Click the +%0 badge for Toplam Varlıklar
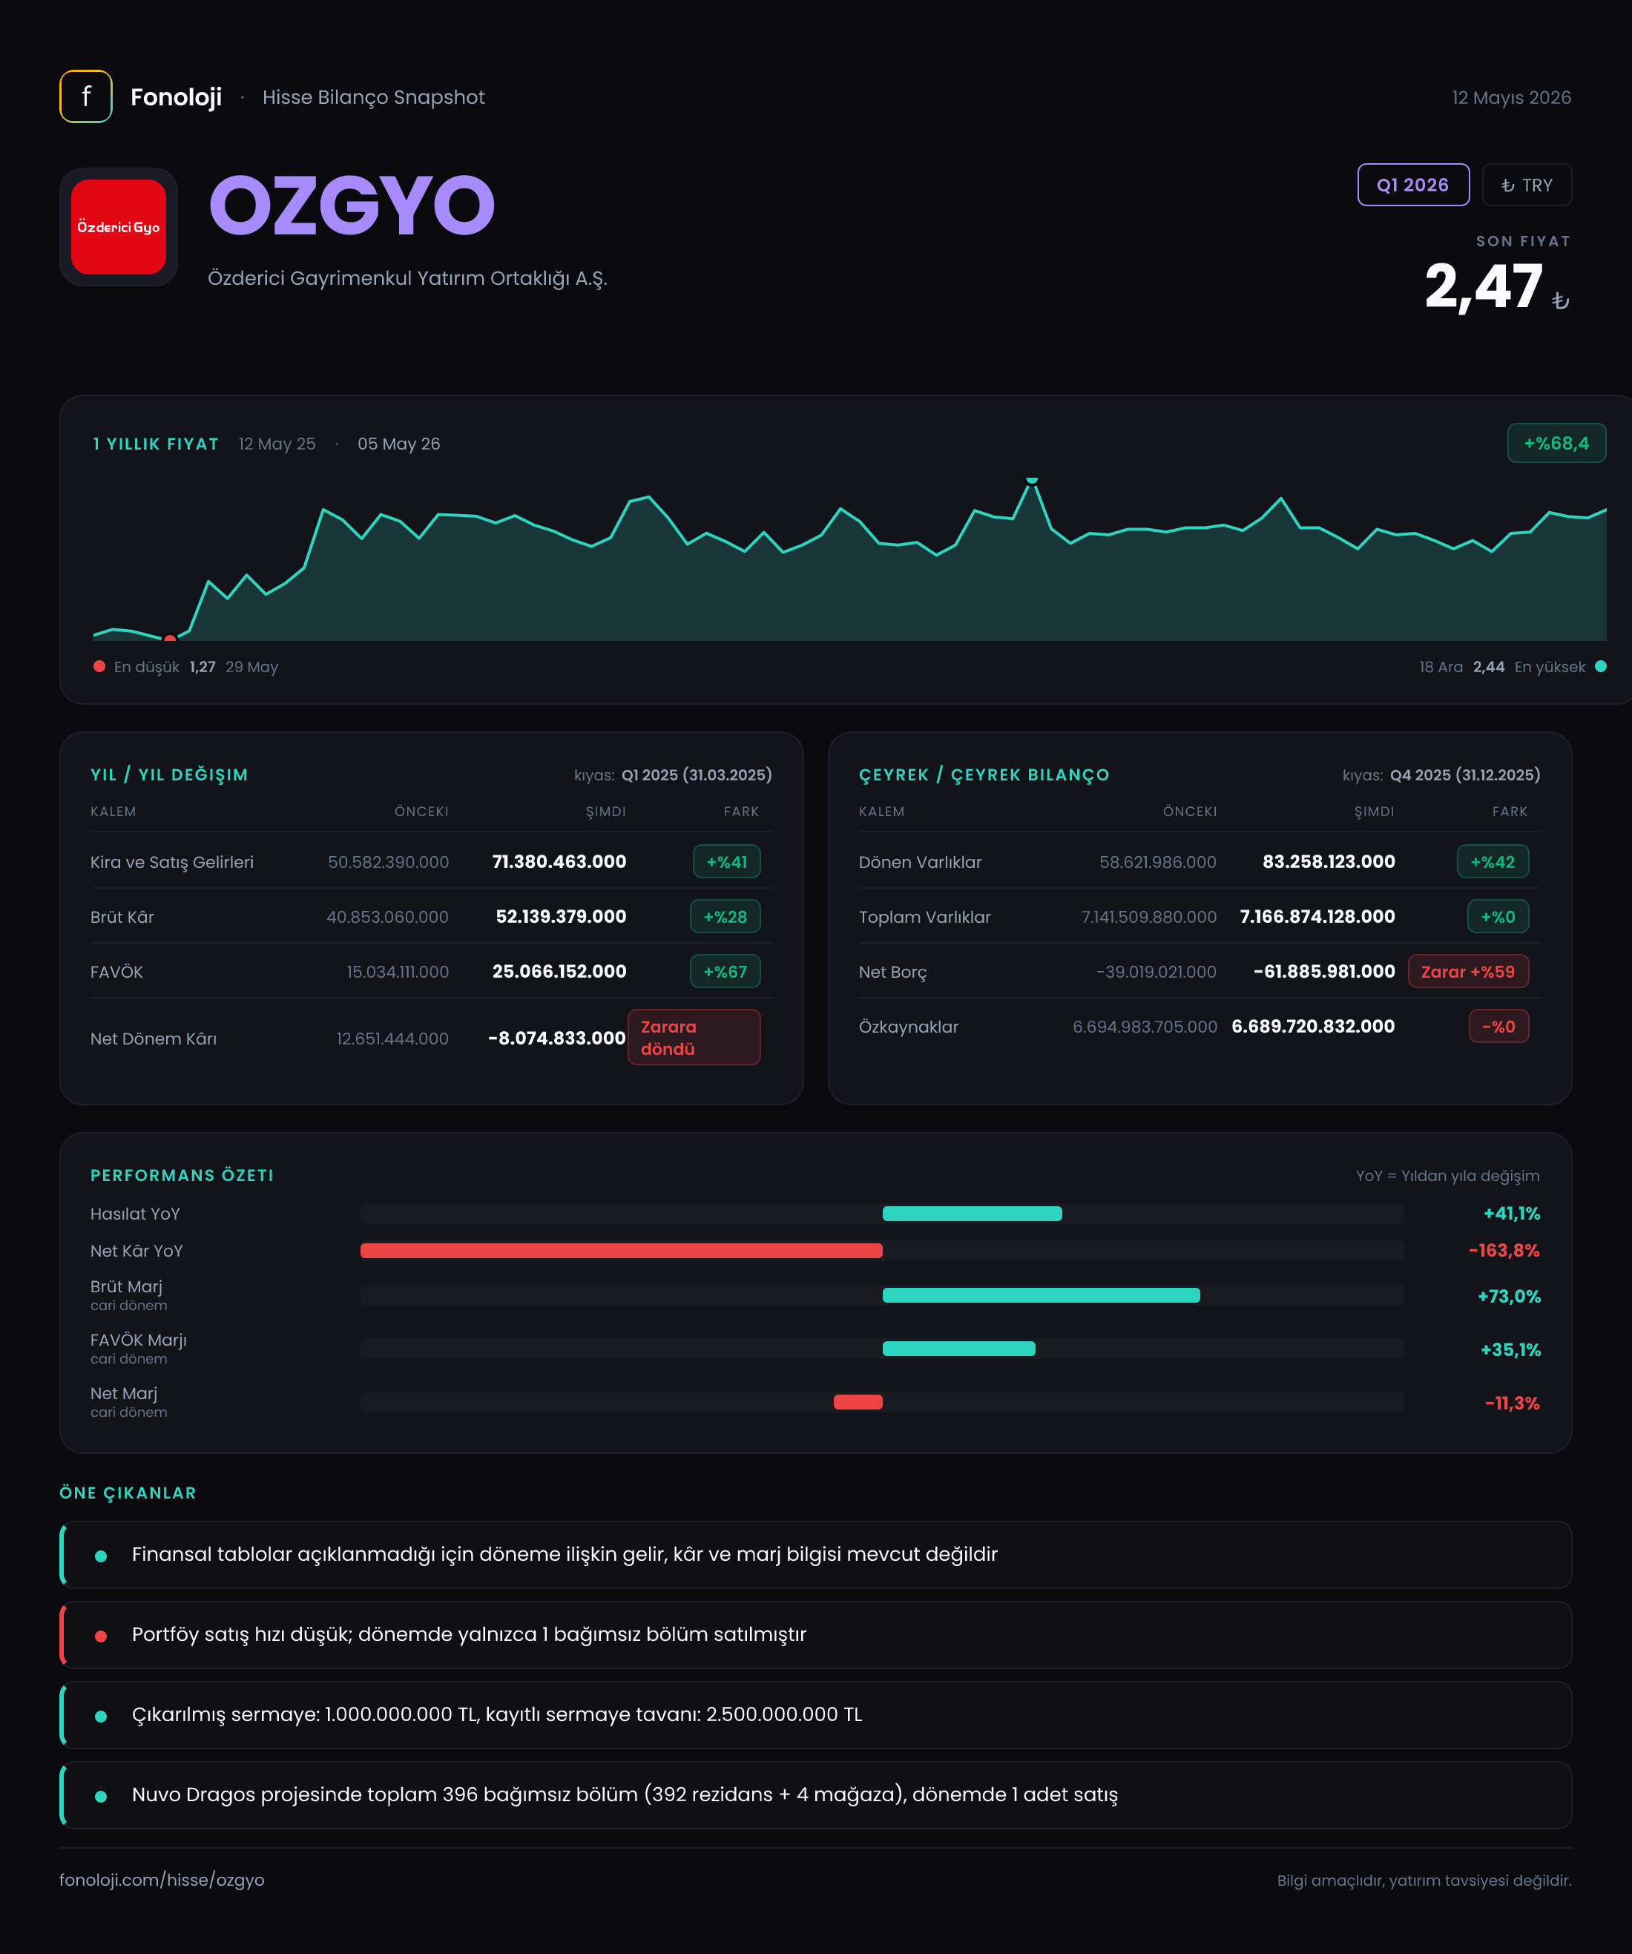 [x=1497, y=916]
